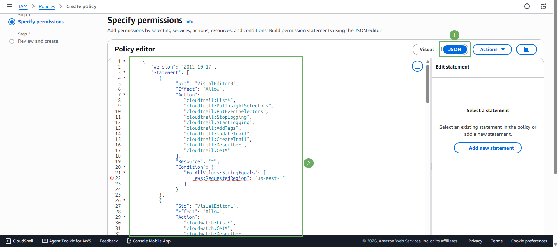Open Agent Toolkit for AWS
The width and height of the screenshot is (558, 247).
(x=67, y=241)
